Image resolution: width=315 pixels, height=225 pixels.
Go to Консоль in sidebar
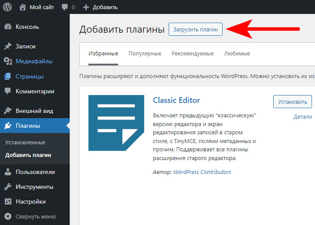[27, 27]
